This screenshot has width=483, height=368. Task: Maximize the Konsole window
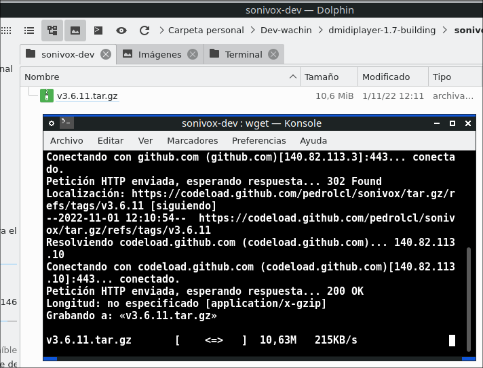[452, 123]
